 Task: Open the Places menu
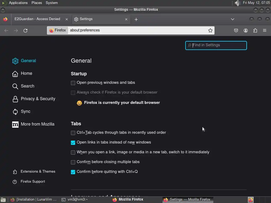coord(37,3)
